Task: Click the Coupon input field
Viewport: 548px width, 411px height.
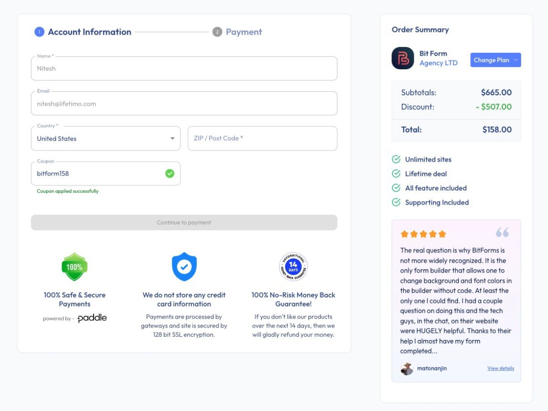Action: tap(98, 174)
